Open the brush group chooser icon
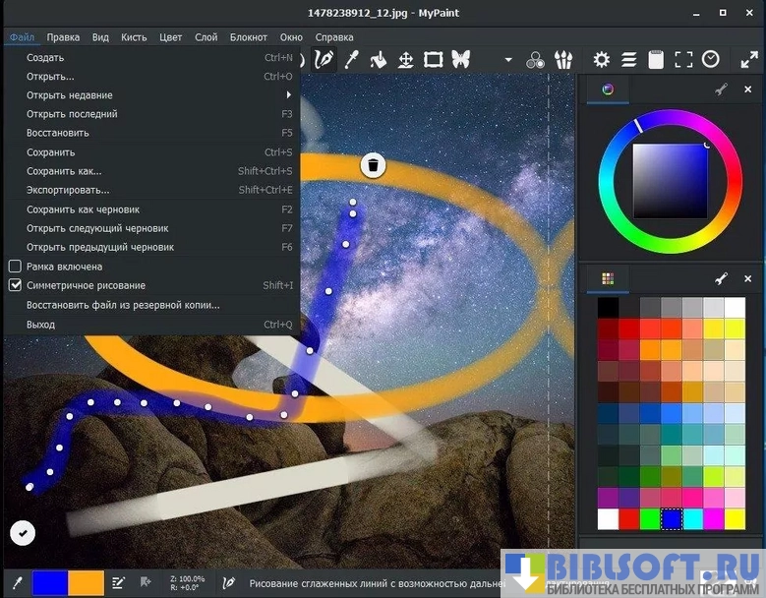 (563, 59)
